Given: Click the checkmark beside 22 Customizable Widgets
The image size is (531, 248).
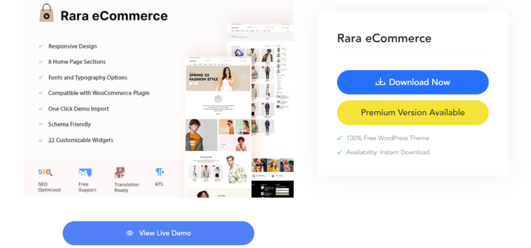Looking at the screenshot, I should click(40, 140).
